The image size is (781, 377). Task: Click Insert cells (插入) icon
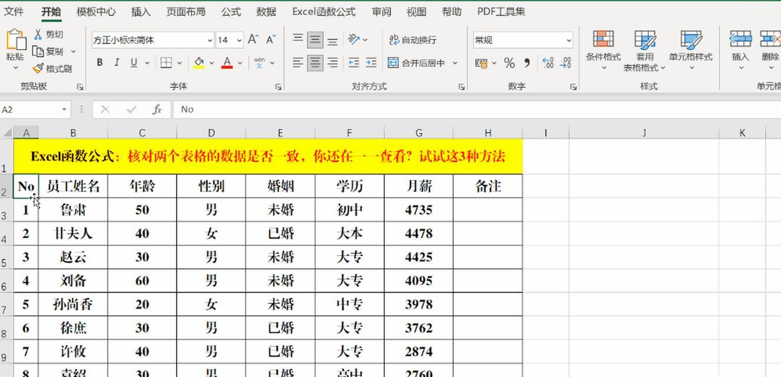pos(740,39)
